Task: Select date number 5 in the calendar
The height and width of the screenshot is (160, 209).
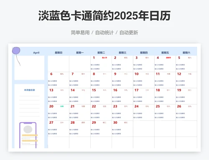Action: tap(179, 58)
